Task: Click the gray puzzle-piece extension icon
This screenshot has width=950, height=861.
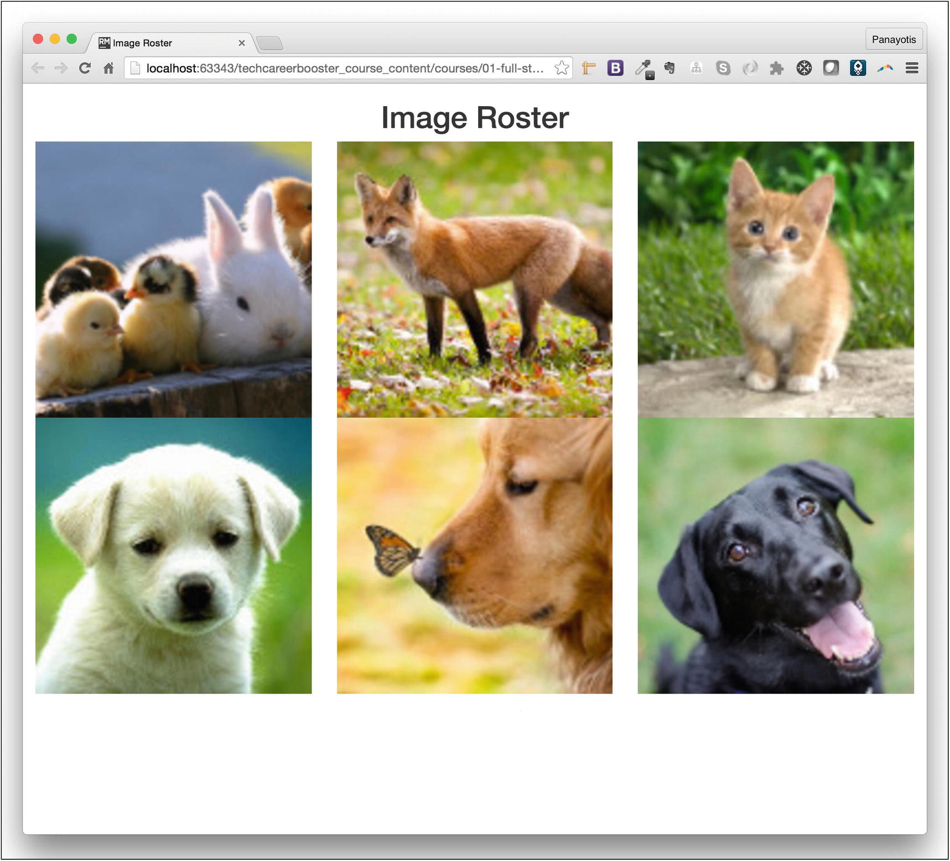Action: [x=777, y=67]
